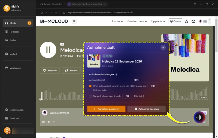
Task: Click Aufnahme beenden button
Action: 146,109
